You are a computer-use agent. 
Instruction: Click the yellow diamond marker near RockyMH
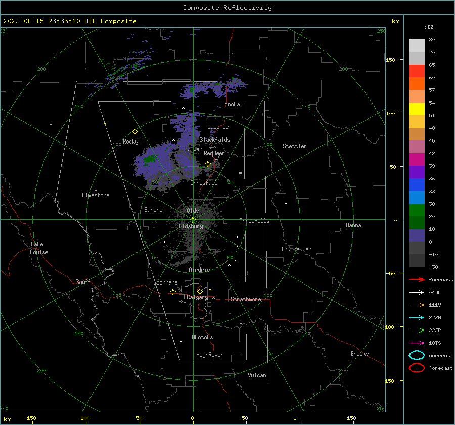coord(135,132)
